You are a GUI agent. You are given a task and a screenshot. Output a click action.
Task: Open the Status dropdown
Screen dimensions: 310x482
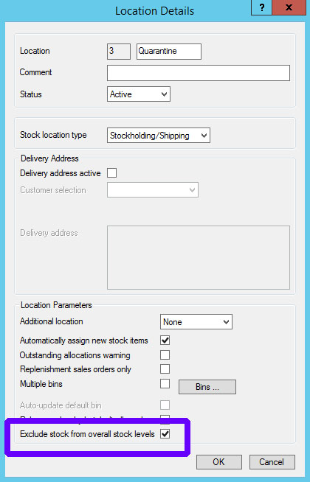139,94
